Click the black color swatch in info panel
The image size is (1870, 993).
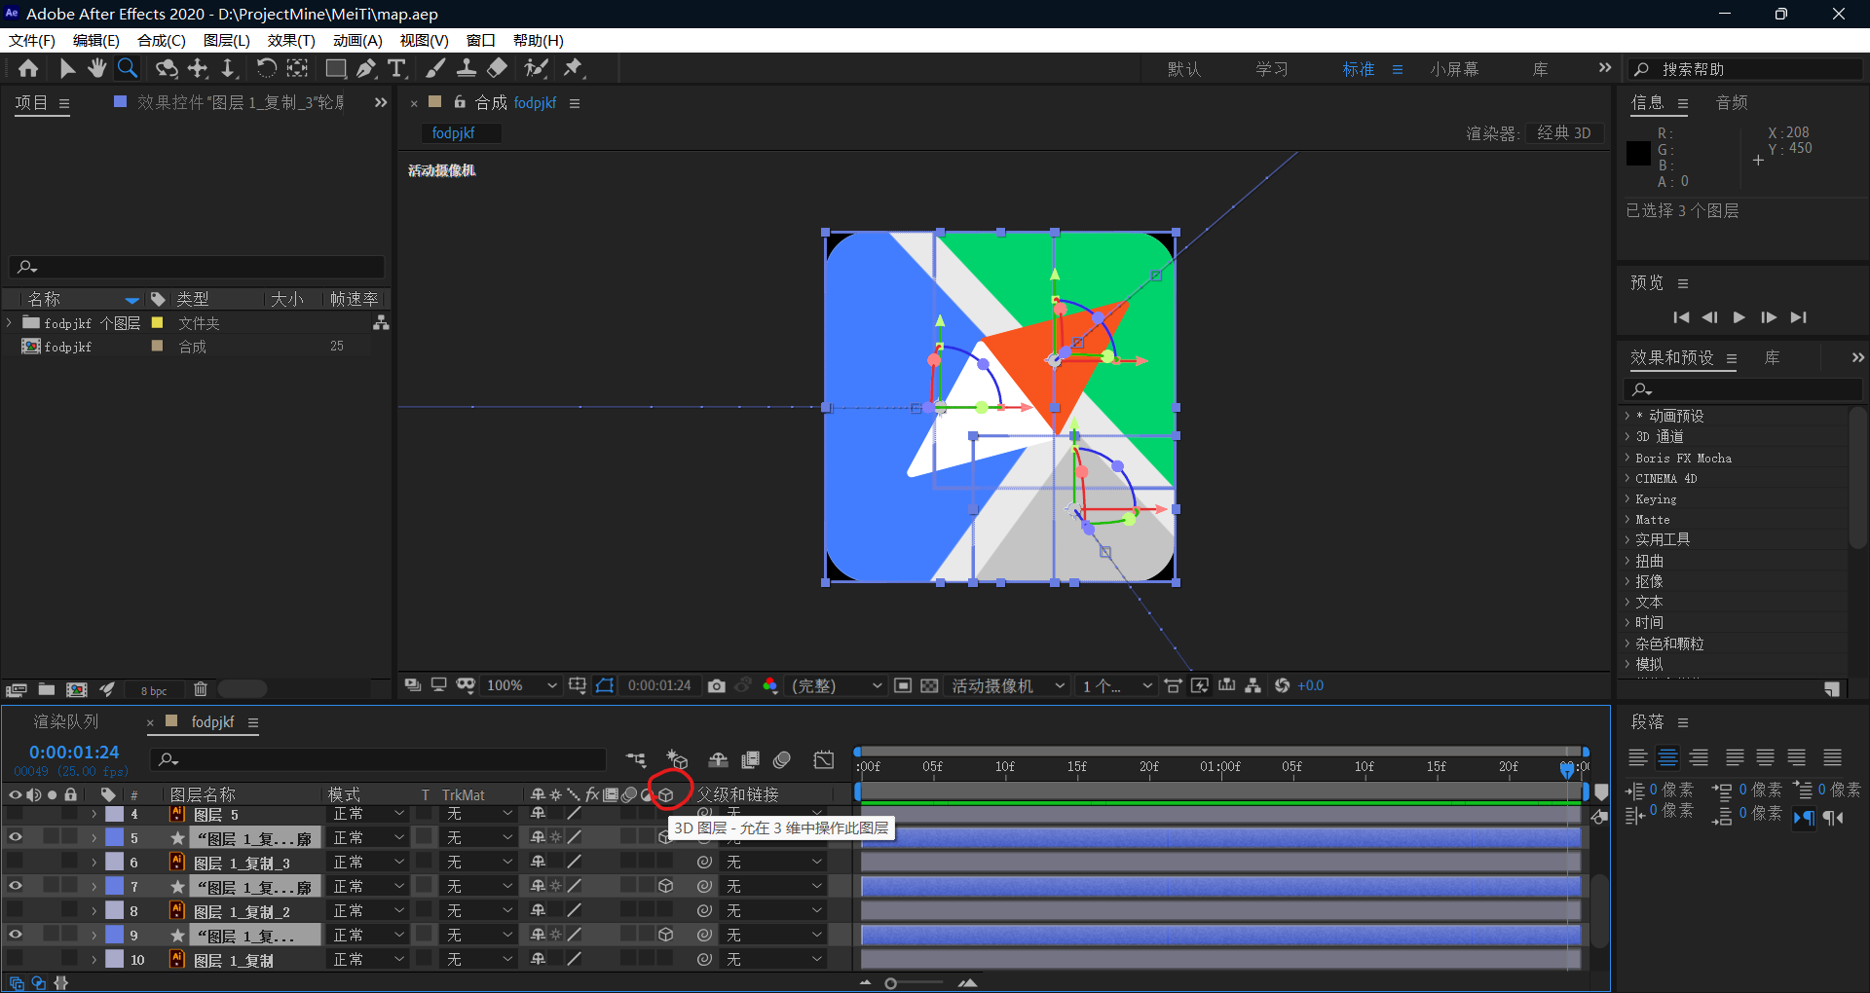tap(1638, 153)
